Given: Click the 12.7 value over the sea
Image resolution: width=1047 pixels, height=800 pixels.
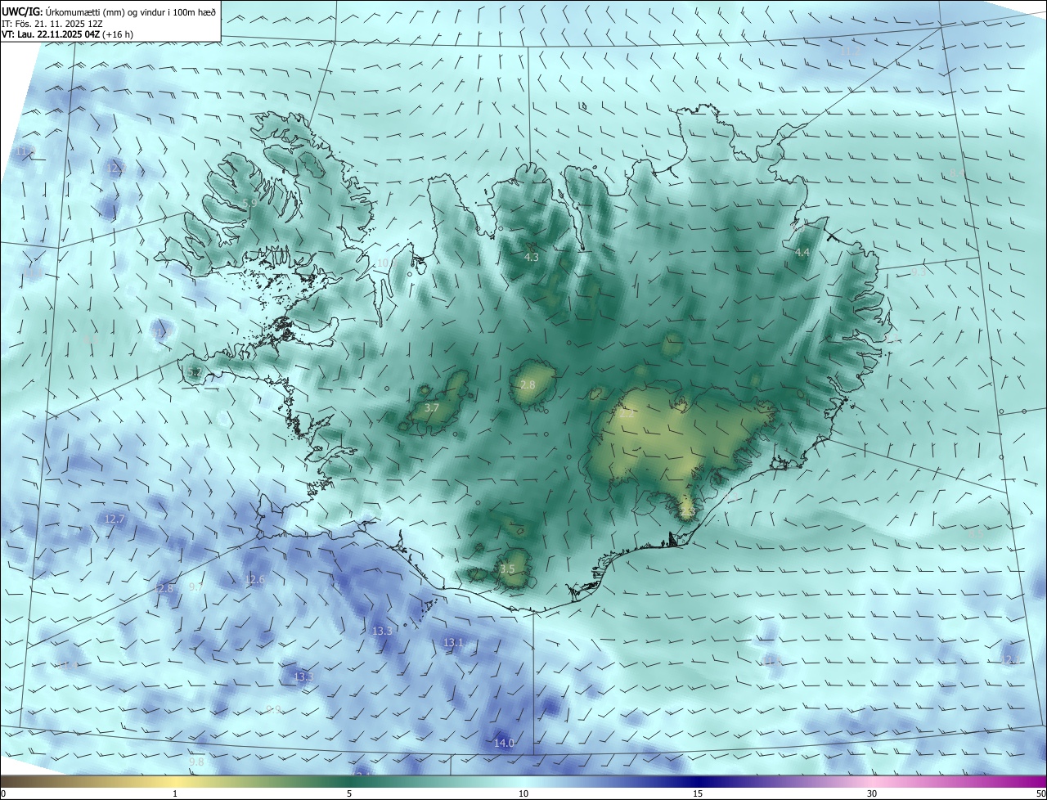Looking at the screenshot, I should click(x=115, y=519).
